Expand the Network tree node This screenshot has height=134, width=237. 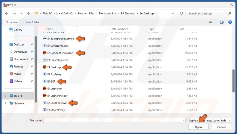[6, 103]
